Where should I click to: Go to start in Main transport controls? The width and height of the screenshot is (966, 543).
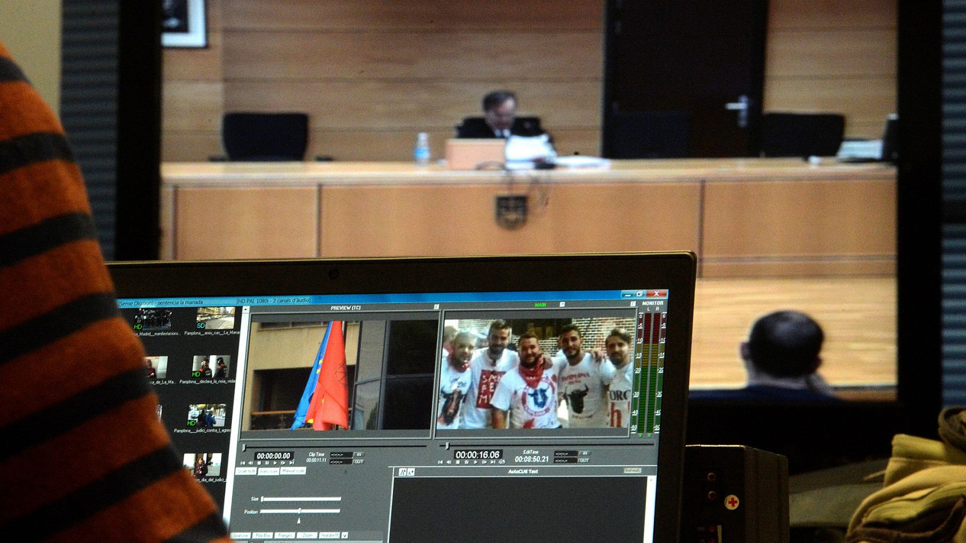[x=440, y=462]
